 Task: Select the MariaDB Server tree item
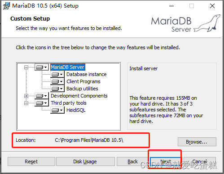point(68,67)
